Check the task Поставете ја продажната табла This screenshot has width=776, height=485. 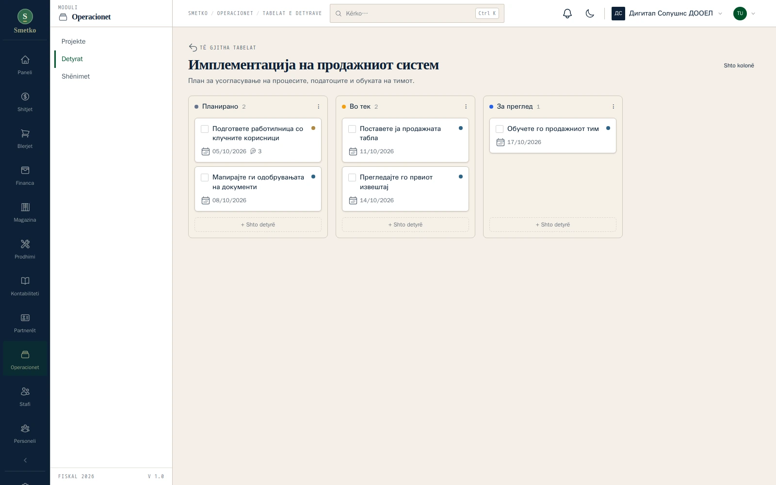pyautogui.click(x=352, y=129)
